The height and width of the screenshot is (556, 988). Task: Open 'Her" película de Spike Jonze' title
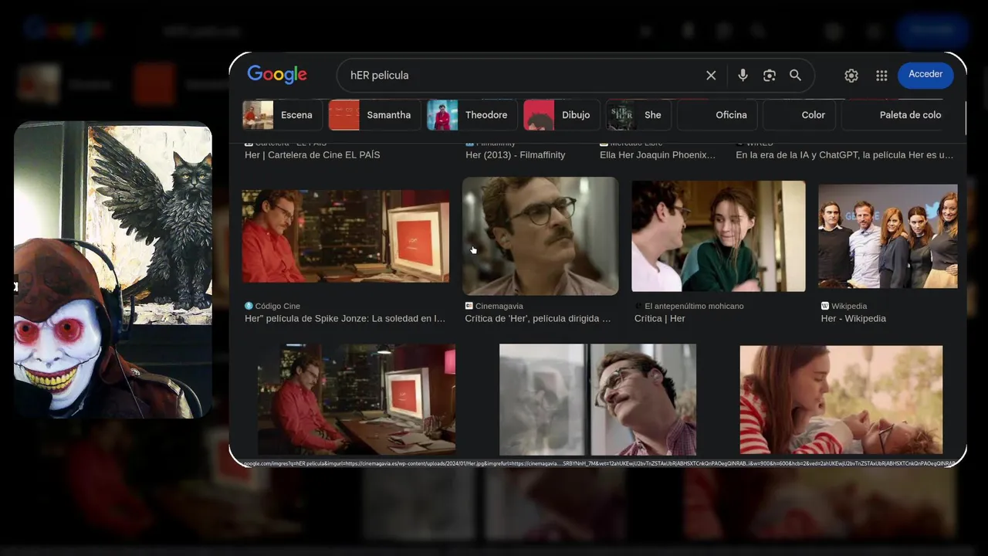[345, 318]
